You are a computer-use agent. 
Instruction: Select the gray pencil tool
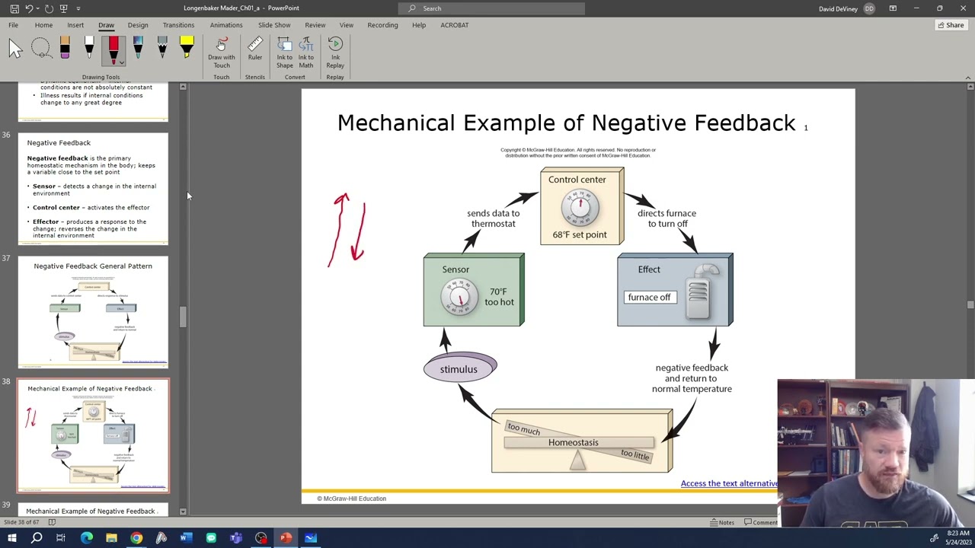[162, 49]
